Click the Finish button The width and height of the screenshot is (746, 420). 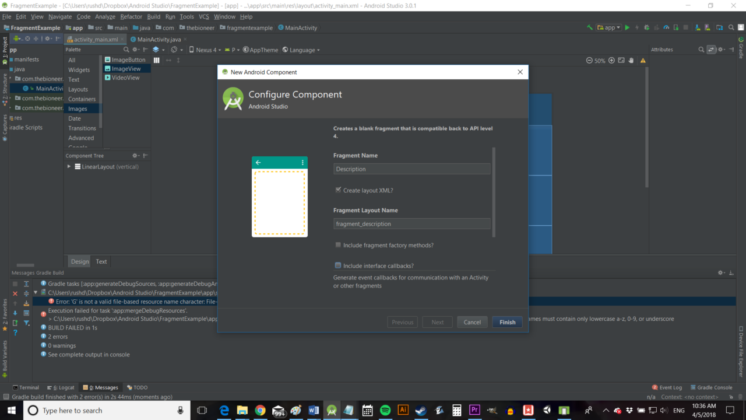(x=507, y=321)
